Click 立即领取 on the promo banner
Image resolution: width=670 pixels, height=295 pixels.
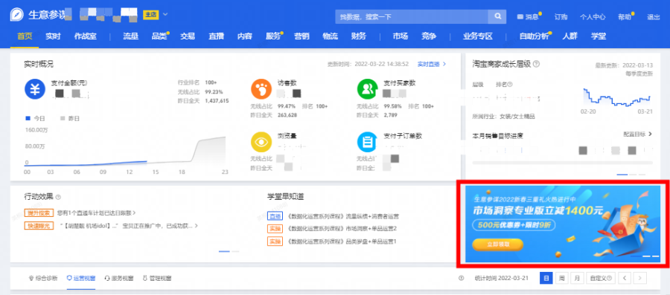point(497,244)
